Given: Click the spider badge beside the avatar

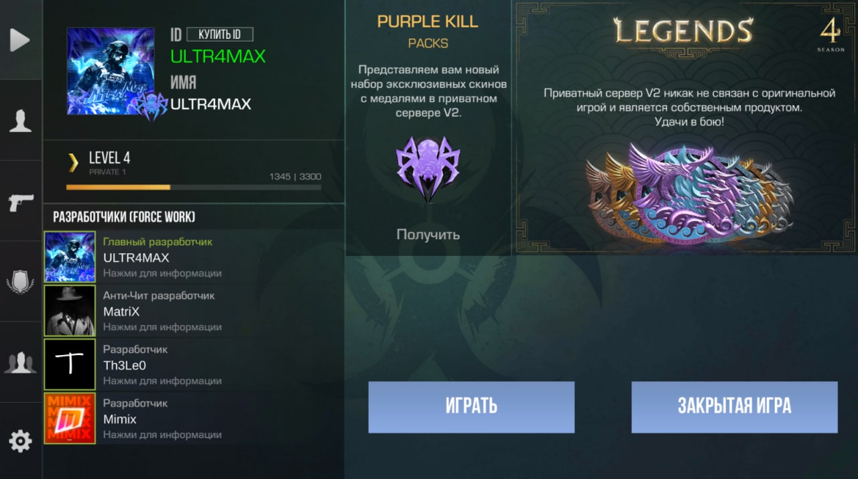Looking at the screenshot, I should (151, 106).
